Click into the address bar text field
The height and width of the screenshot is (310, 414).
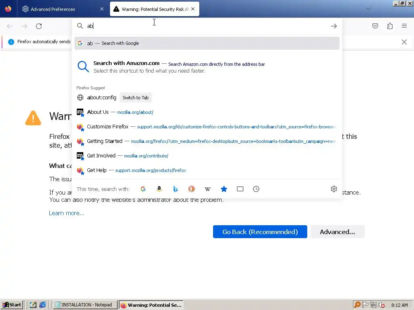(x=207, y=26)
